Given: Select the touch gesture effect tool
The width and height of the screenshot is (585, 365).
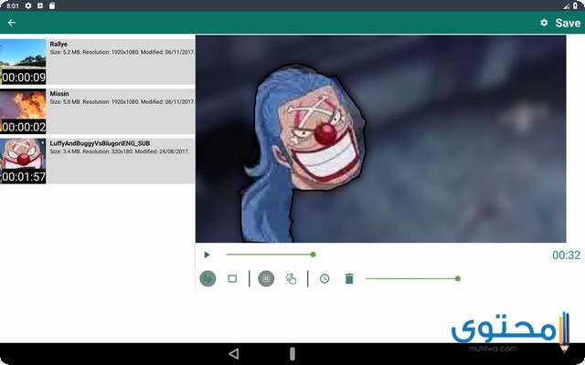Looking at the screenshot, I should [291, 278].
